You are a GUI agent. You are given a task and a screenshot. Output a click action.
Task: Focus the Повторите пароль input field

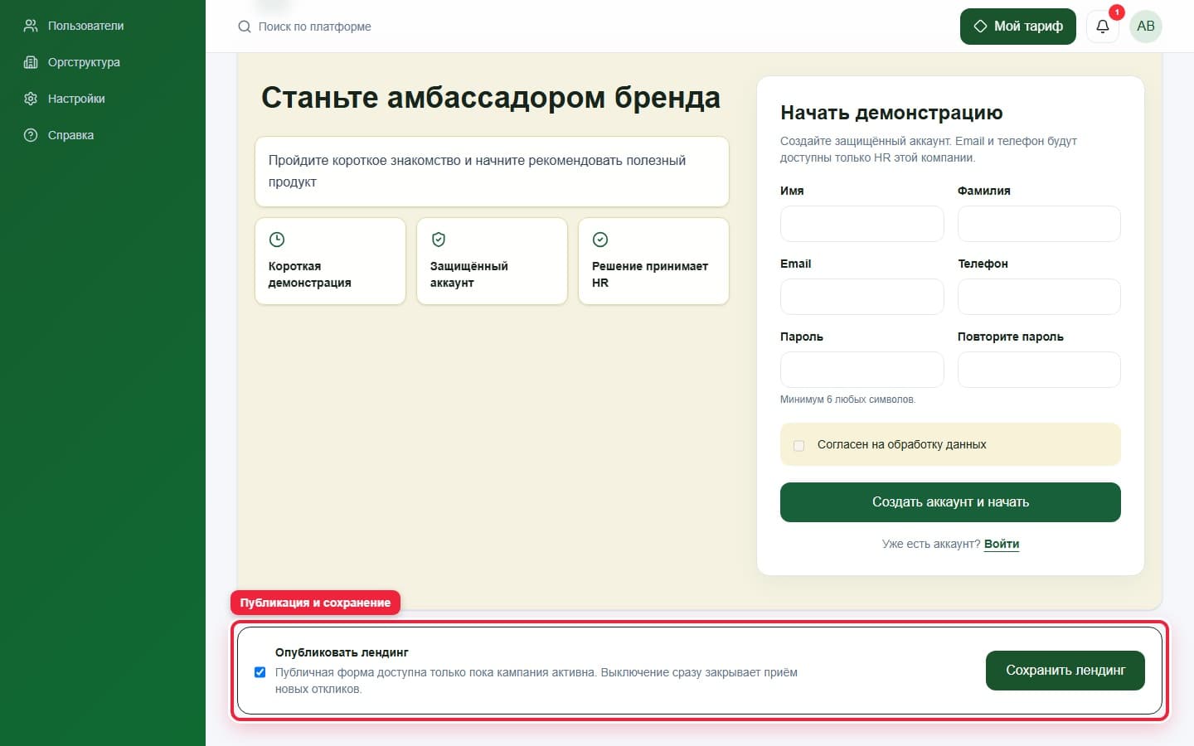(1039, 370)
